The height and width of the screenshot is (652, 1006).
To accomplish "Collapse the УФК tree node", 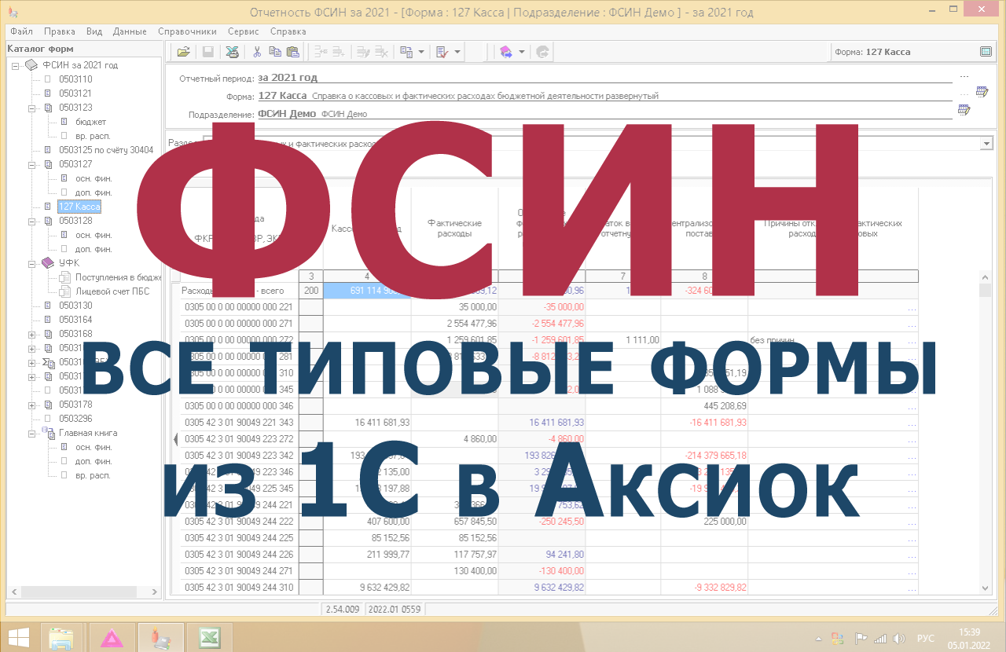I will point(31,263).
